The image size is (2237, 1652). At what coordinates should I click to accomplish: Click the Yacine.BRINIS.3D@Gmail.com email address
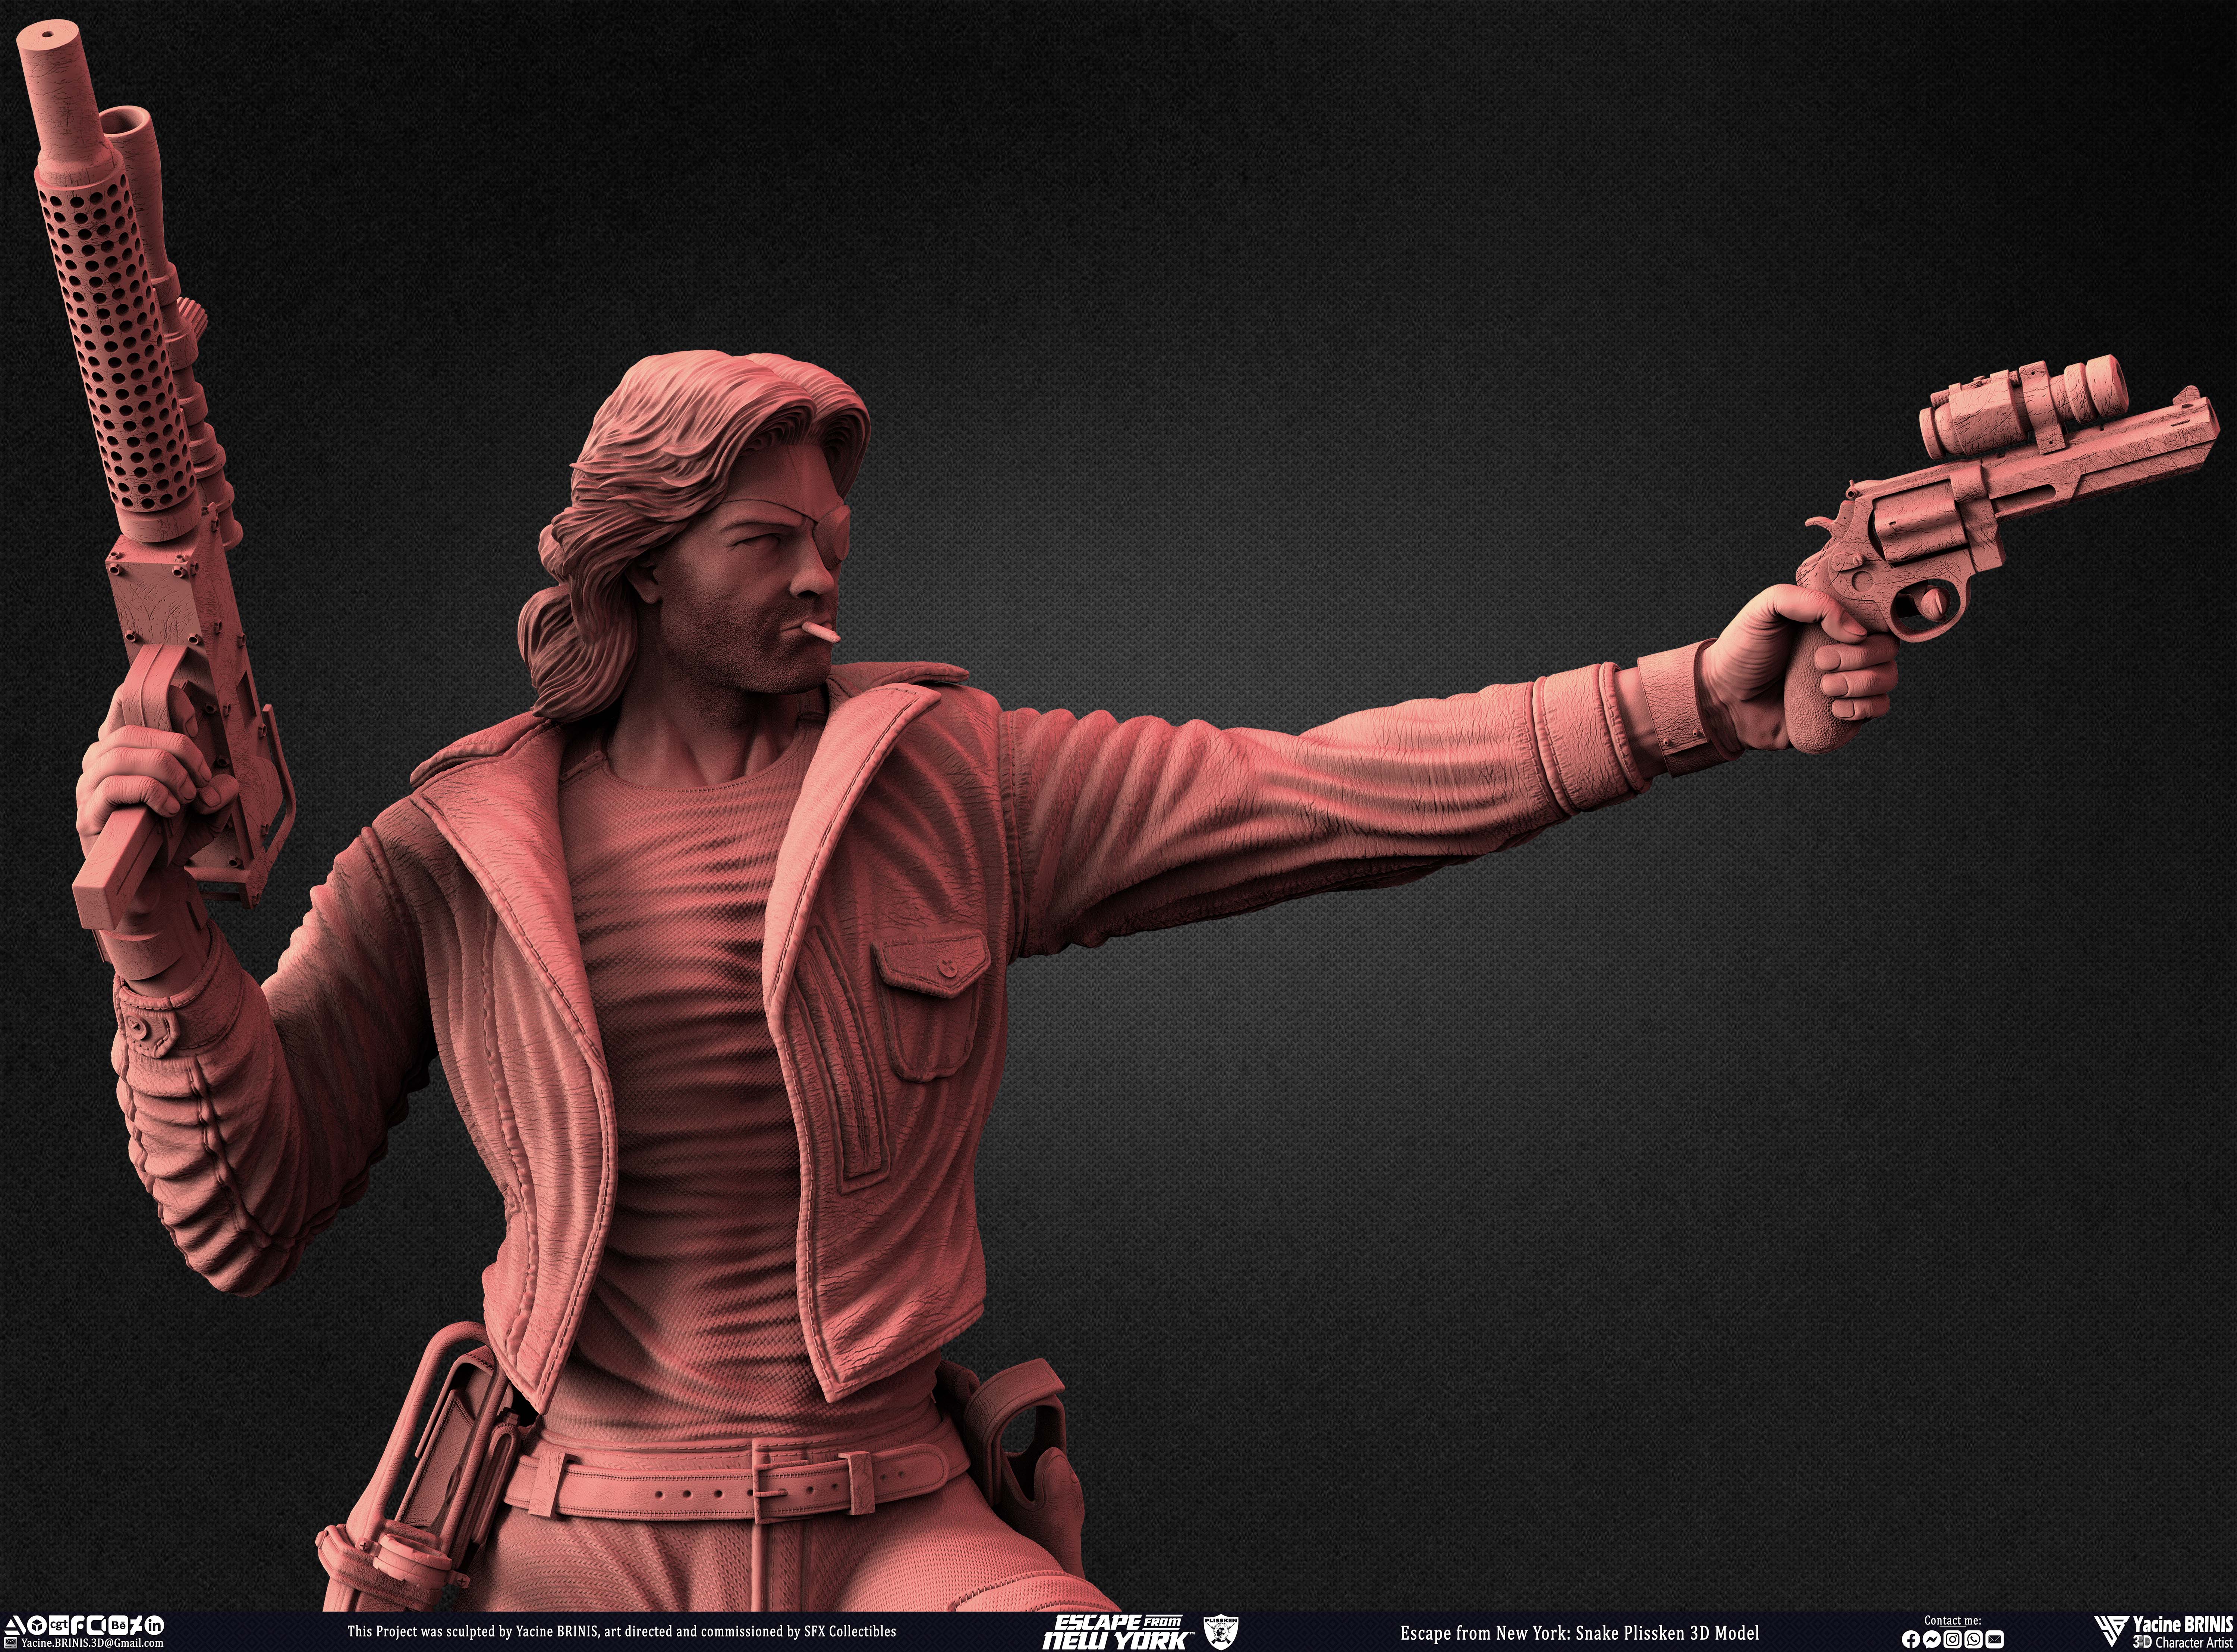click(92, 1643)
